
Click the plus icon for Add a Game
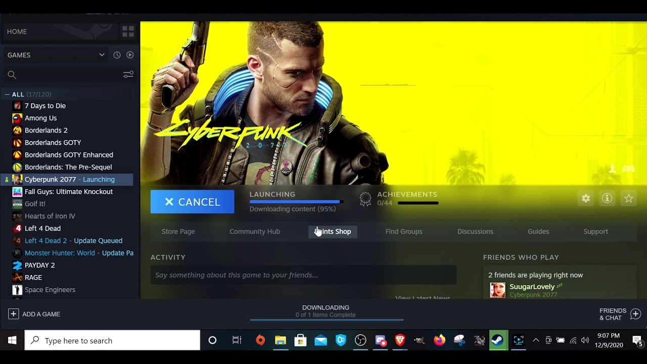point(13,314)
